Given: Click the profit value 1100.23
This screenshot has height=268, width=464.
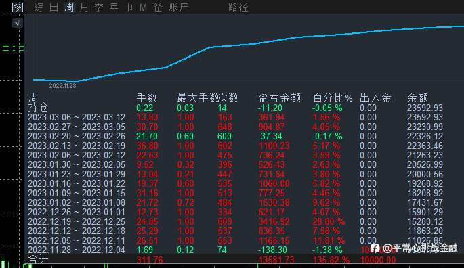Looking at the screenshot, I should pyautogui.click(x=274, y=146).
